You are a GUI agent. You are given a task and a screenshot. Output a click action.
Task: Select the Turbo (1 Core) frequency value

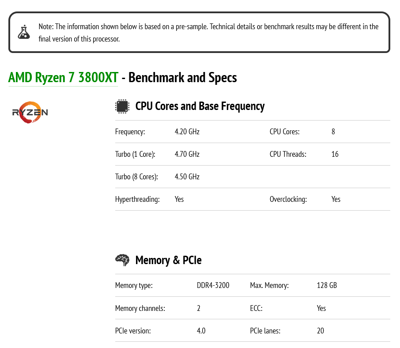point(187,154)
